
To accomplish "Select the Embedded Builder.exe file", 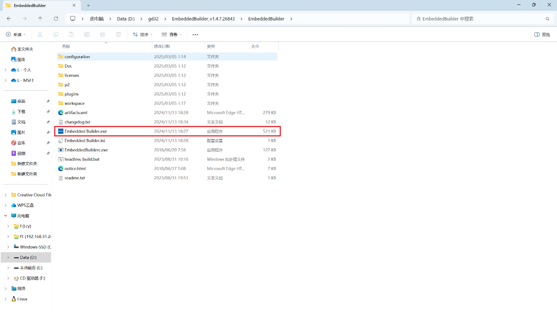I will 85,131.
